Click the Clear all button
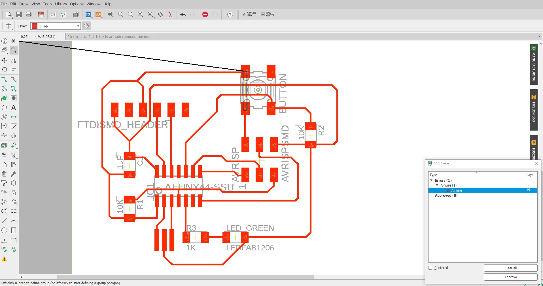The image size is (543, 286). click(x=510, y=268)
